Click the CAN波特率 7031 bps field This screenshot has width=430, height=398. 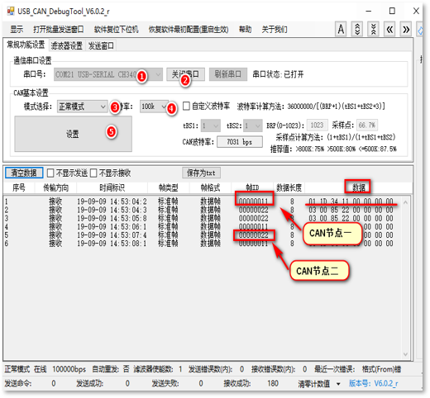click(240, 142)
